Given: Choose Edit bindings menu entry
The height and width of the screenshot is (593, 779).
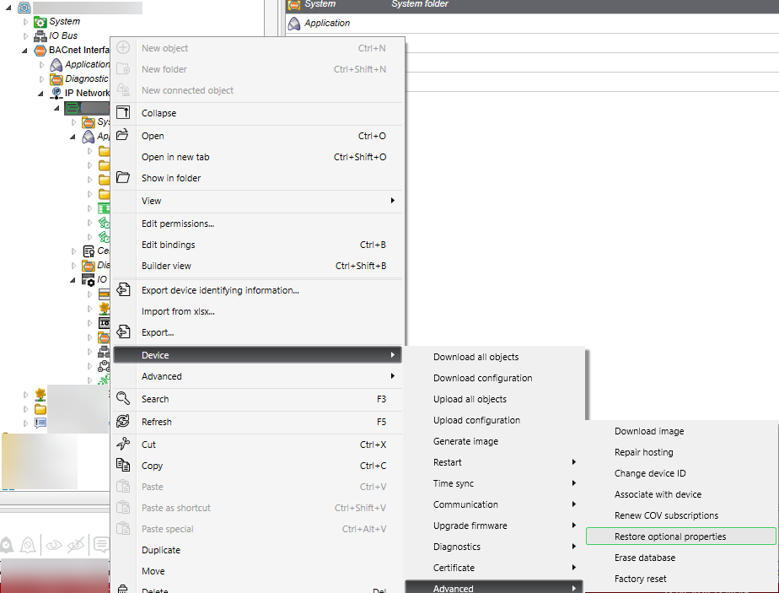Looking at the screenshot, I should click(x=257, y=245).
